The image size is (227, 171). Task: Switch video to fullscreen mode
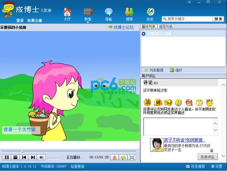[x=132, y=157]
